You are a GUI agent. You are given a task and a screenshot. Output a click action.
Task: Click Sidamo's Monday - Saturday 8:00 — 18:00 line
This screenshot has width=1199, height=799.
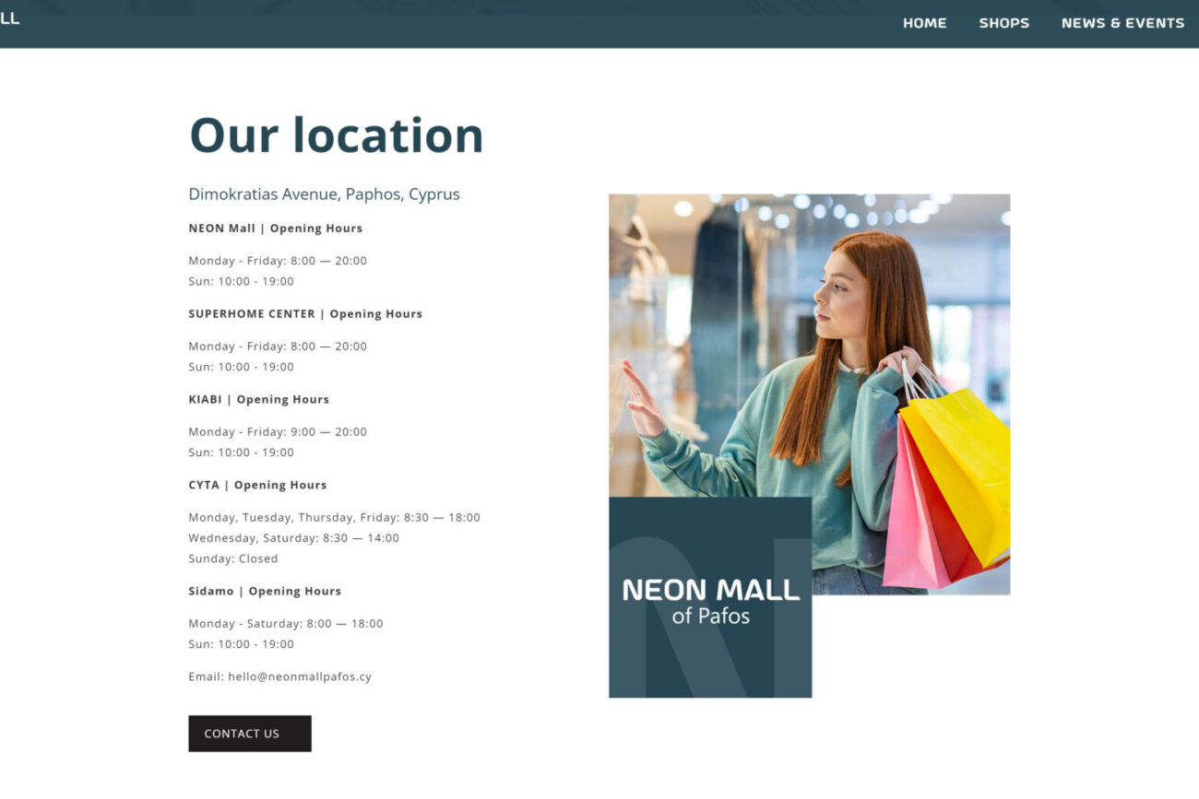285,624
